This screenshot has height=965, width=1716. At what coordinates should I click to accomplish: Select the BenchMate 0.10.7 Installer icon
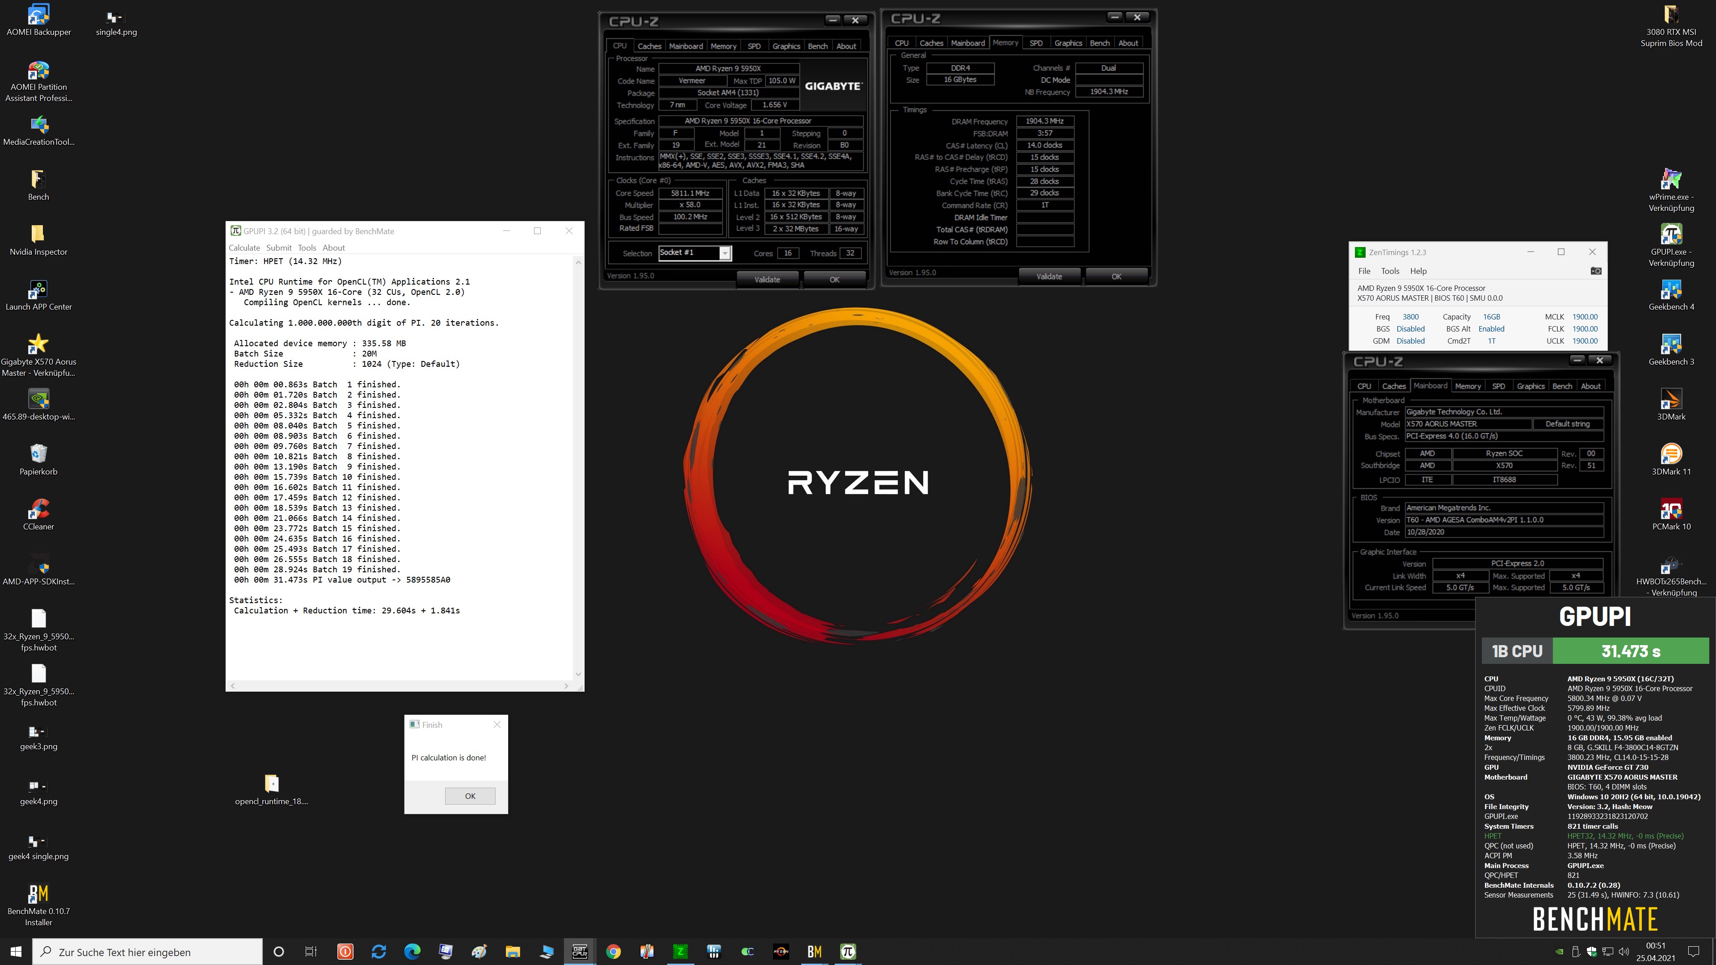[38, 904]
